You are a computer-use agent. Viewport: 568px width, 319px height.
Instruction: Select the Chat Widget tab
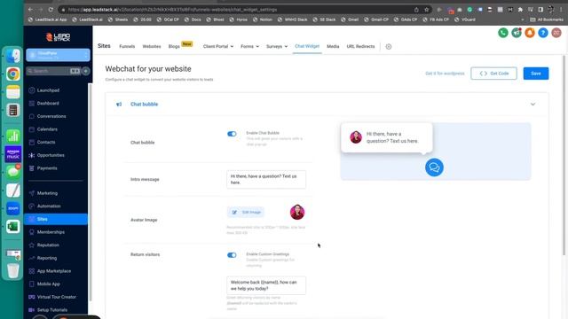307,46
